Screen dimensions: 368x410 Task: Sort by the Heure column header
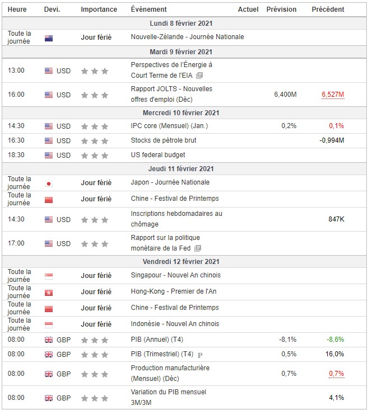(16, 10)
